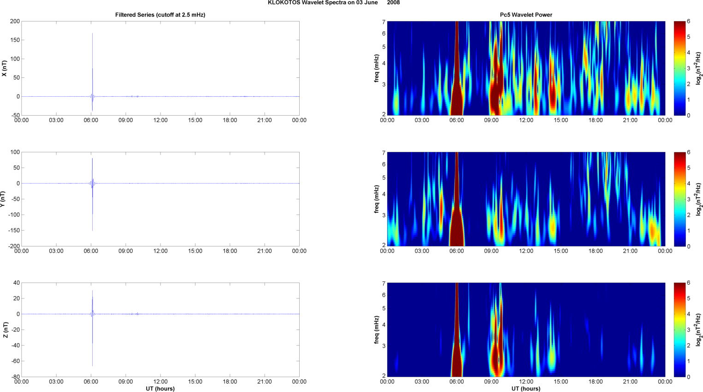The height and width of the screenshot is (392, 703).
Task: Click the bottom colorbar's log2(nT²/Hz) label
Action: [699, 330]
